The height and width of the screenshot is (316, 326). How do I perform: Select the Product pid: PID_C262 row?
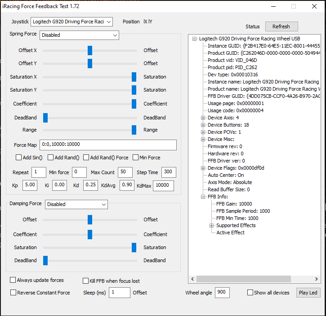pyautogui.click(x=232, y=67)
